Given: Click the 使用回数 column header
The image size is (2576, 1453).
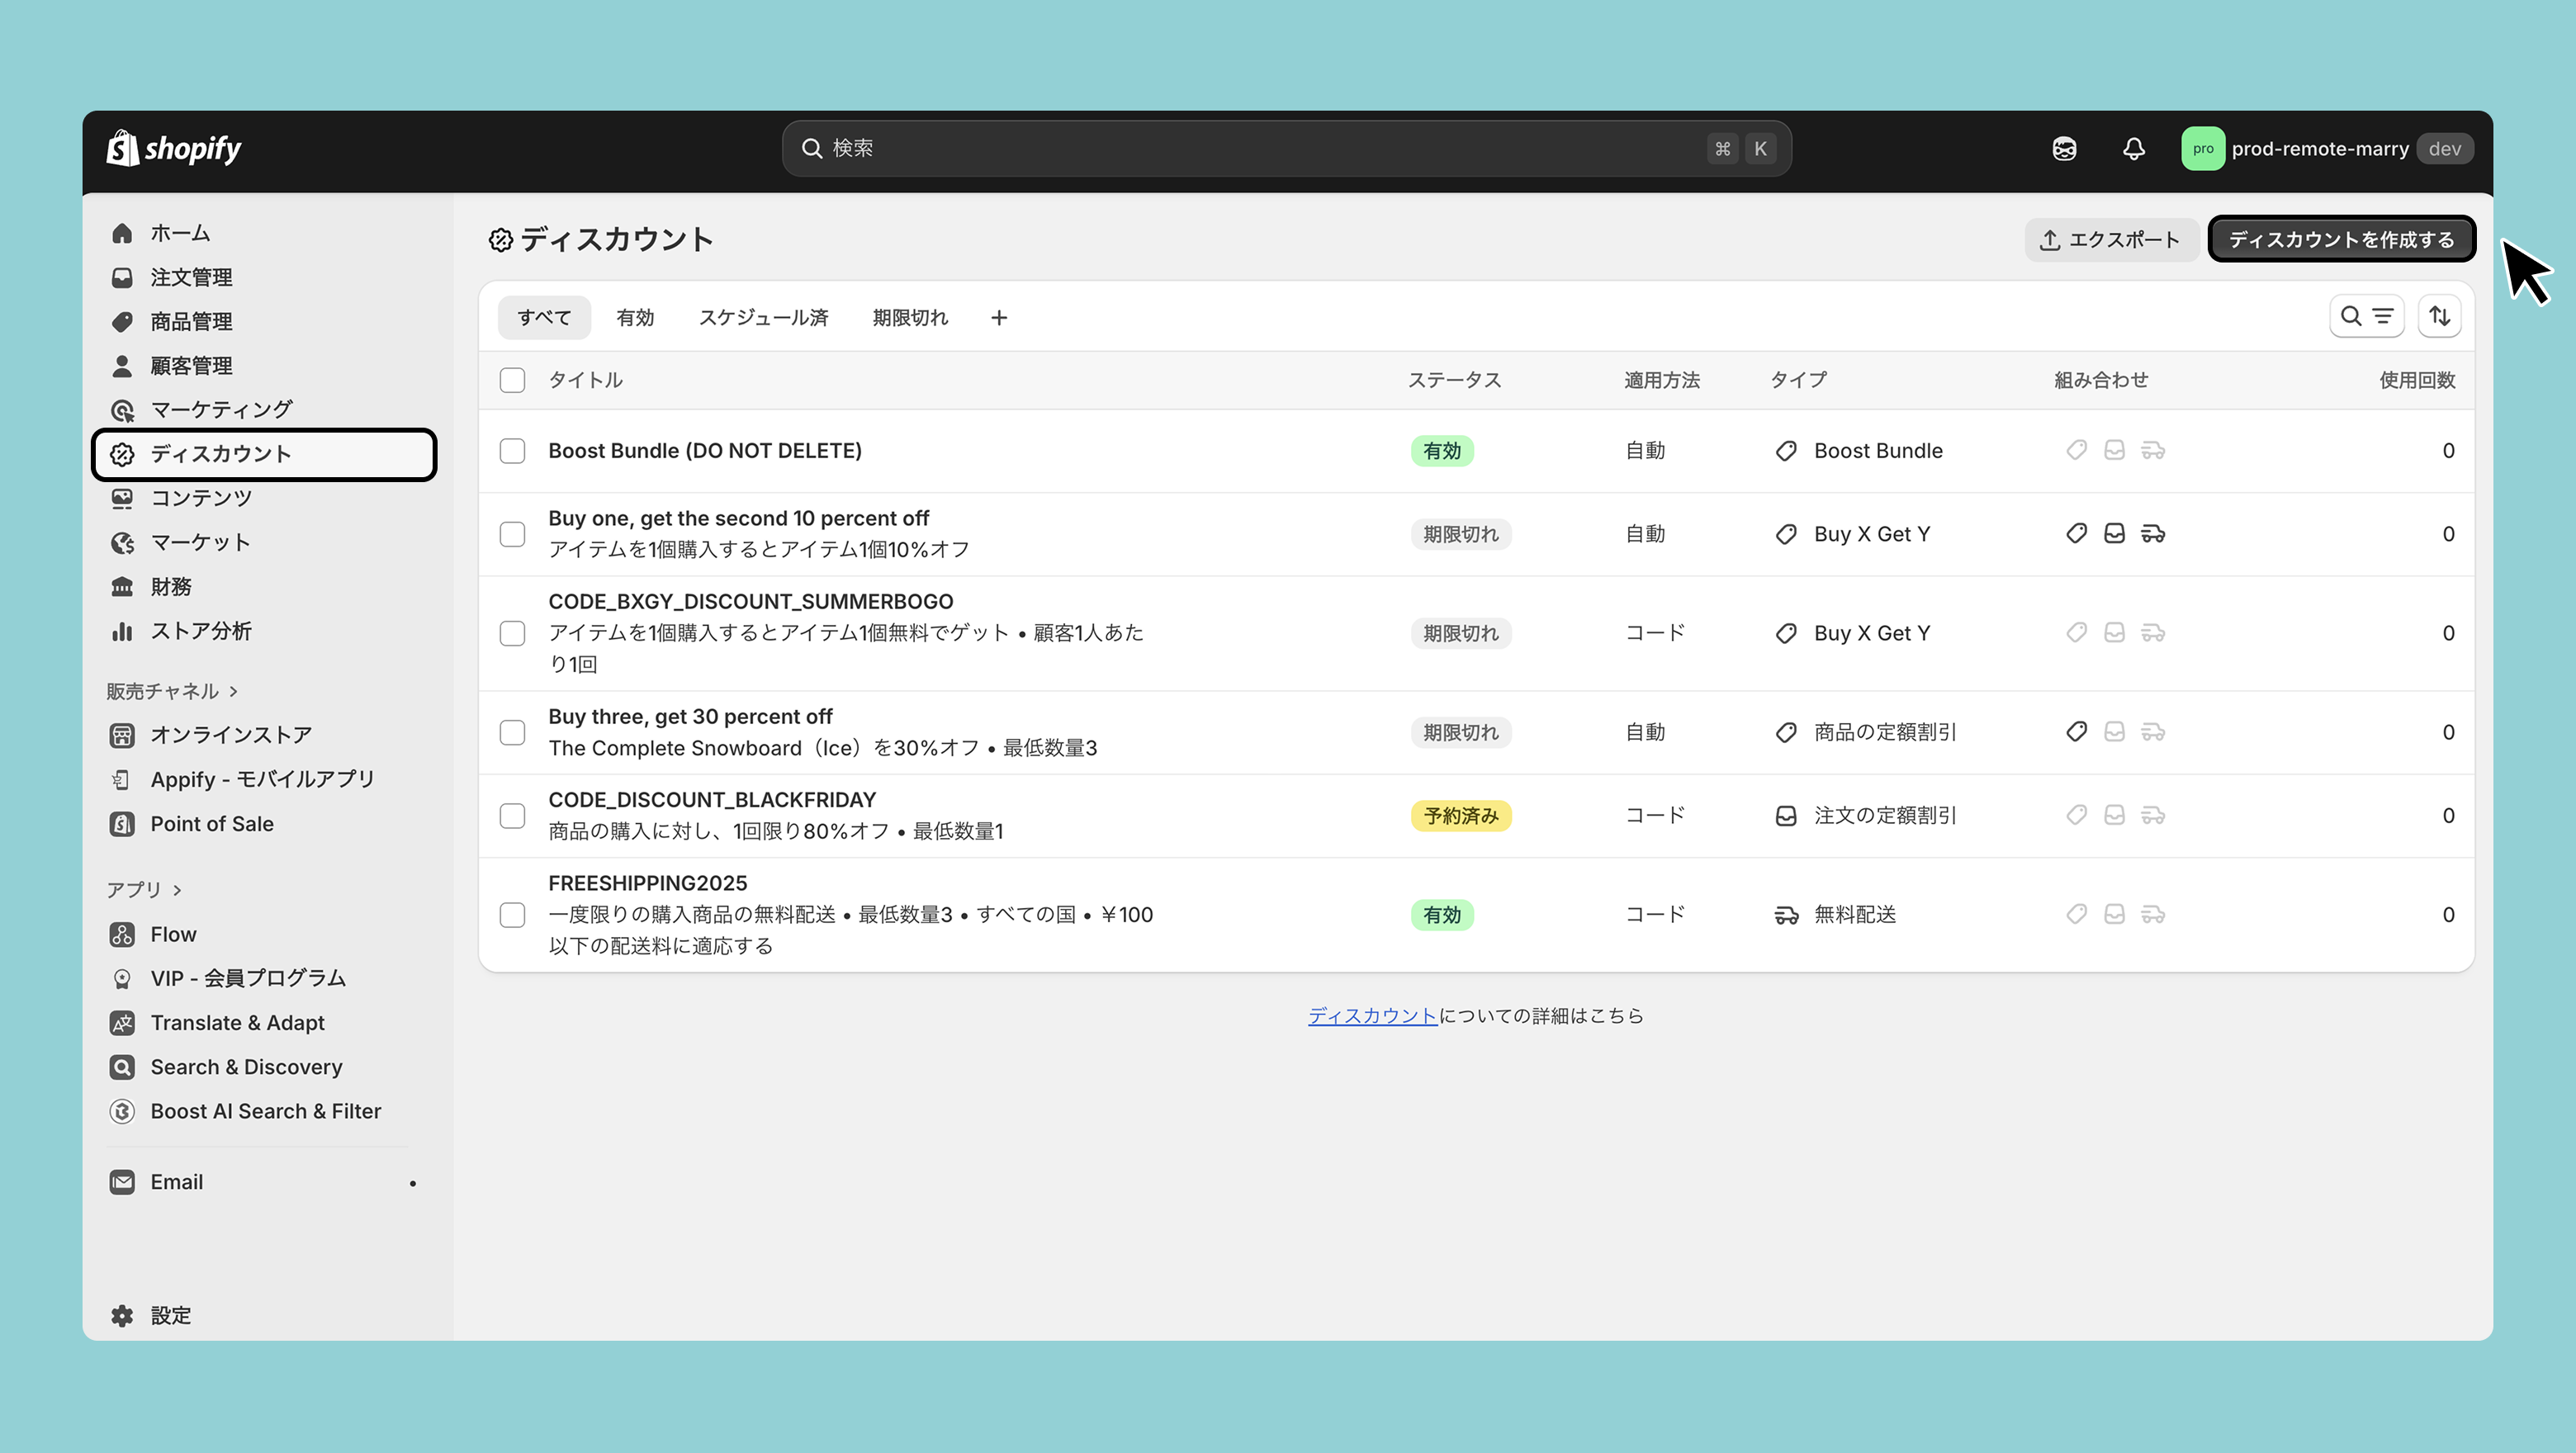Looking at the screenshot, I should pyautogui.click(x=2417, y=380).
